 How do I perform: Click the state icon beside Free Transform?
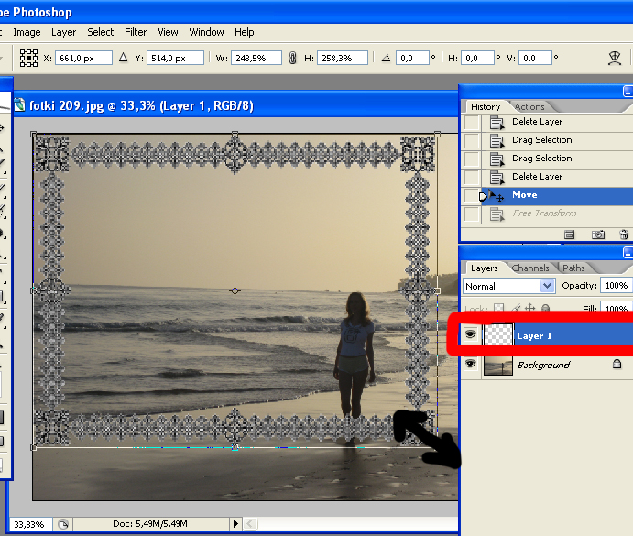click(x=497, y=214)
